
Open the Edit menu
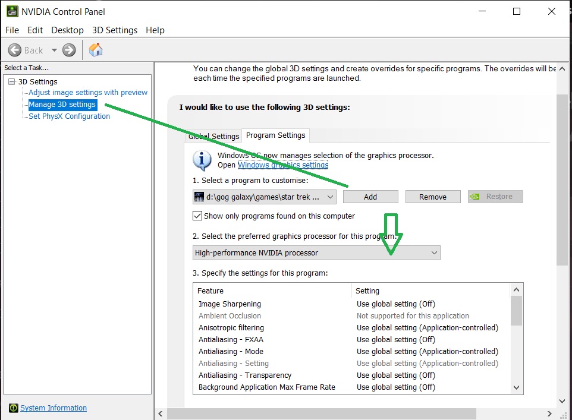pos(35,30)
